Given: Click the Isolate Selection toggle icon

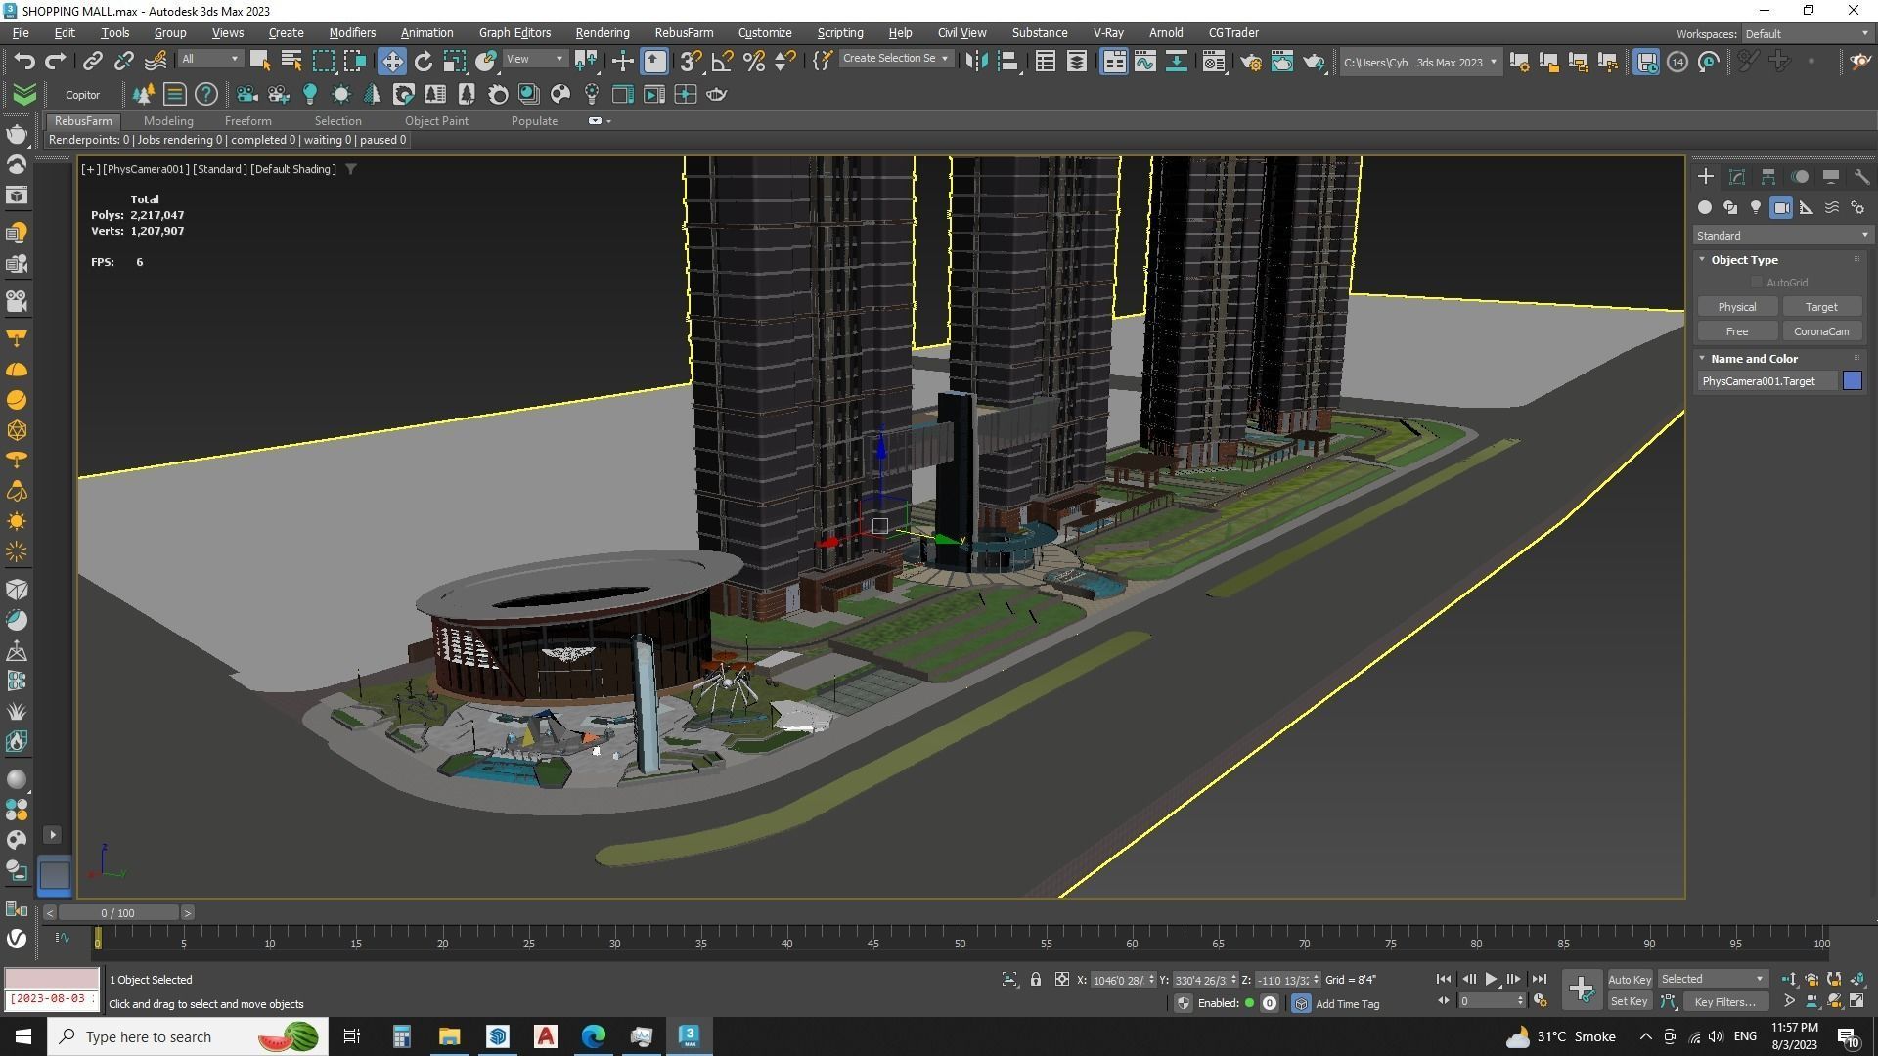Looking at the screenshot, I should click(1009, 979).
